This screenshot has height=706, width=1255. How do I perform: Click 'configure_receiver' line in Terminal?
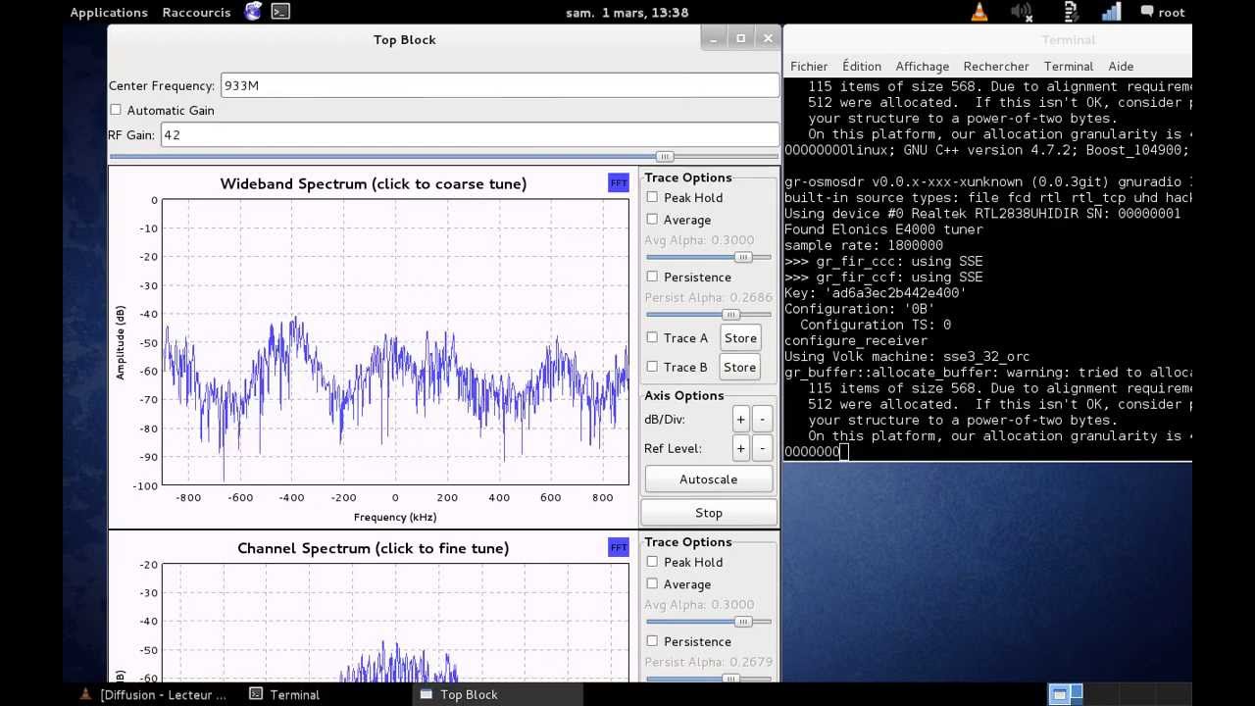(x=856, y=340)
